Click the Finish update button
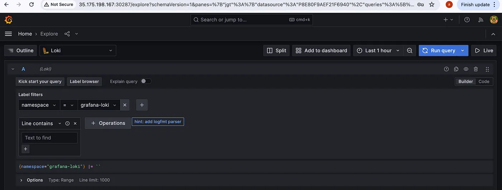 point(475,5)
